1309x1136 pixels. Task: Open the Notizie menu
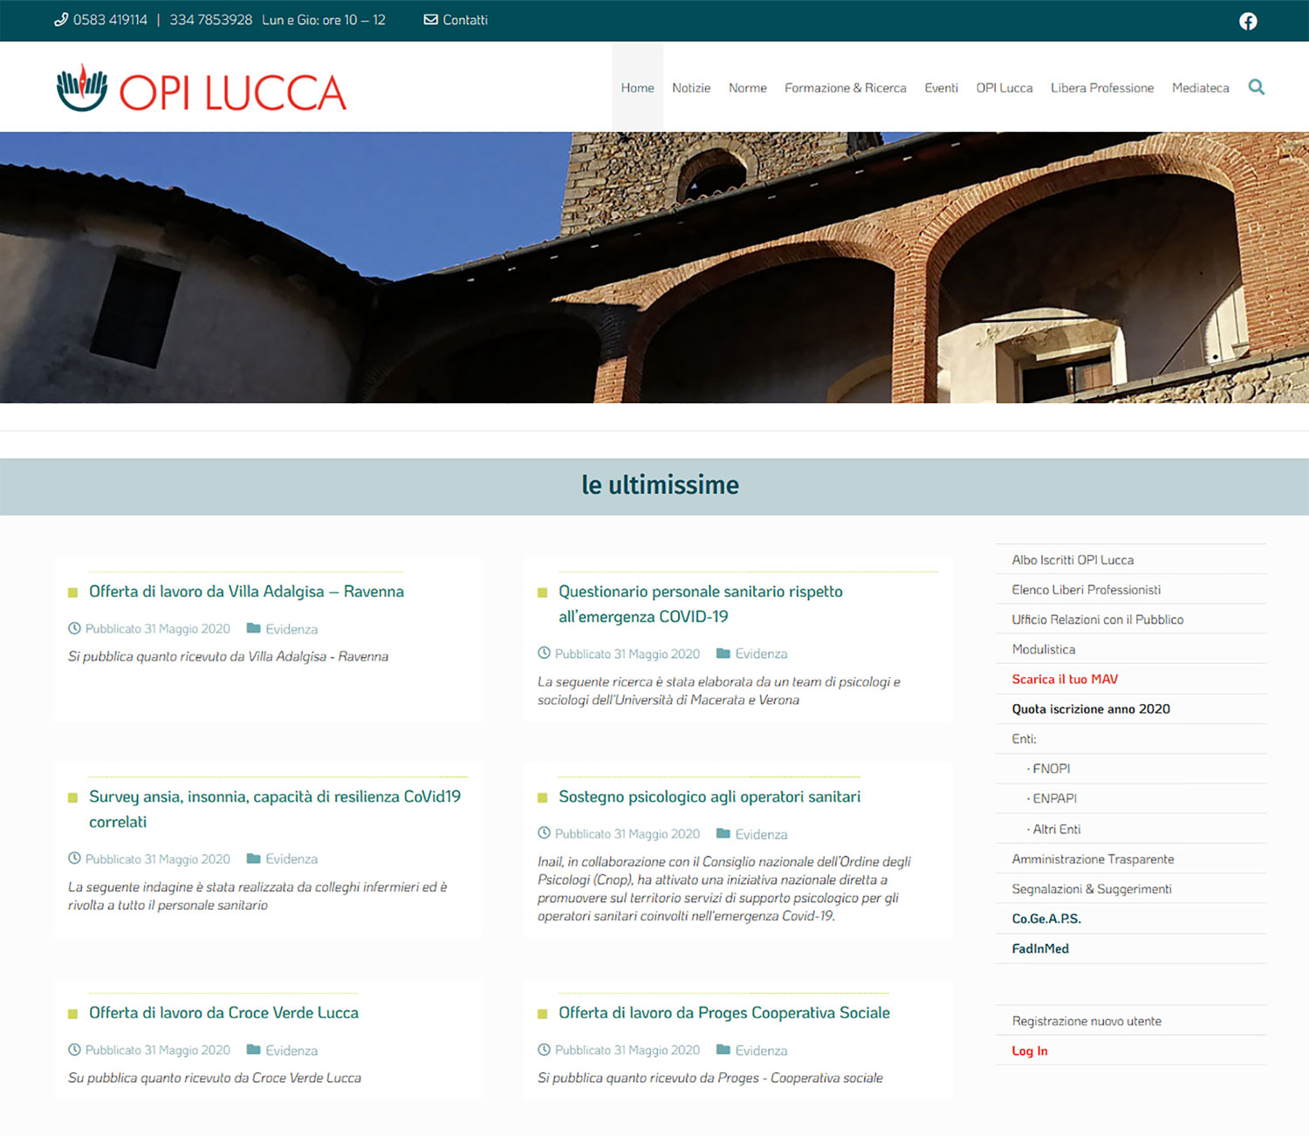(x=690, y=88)
